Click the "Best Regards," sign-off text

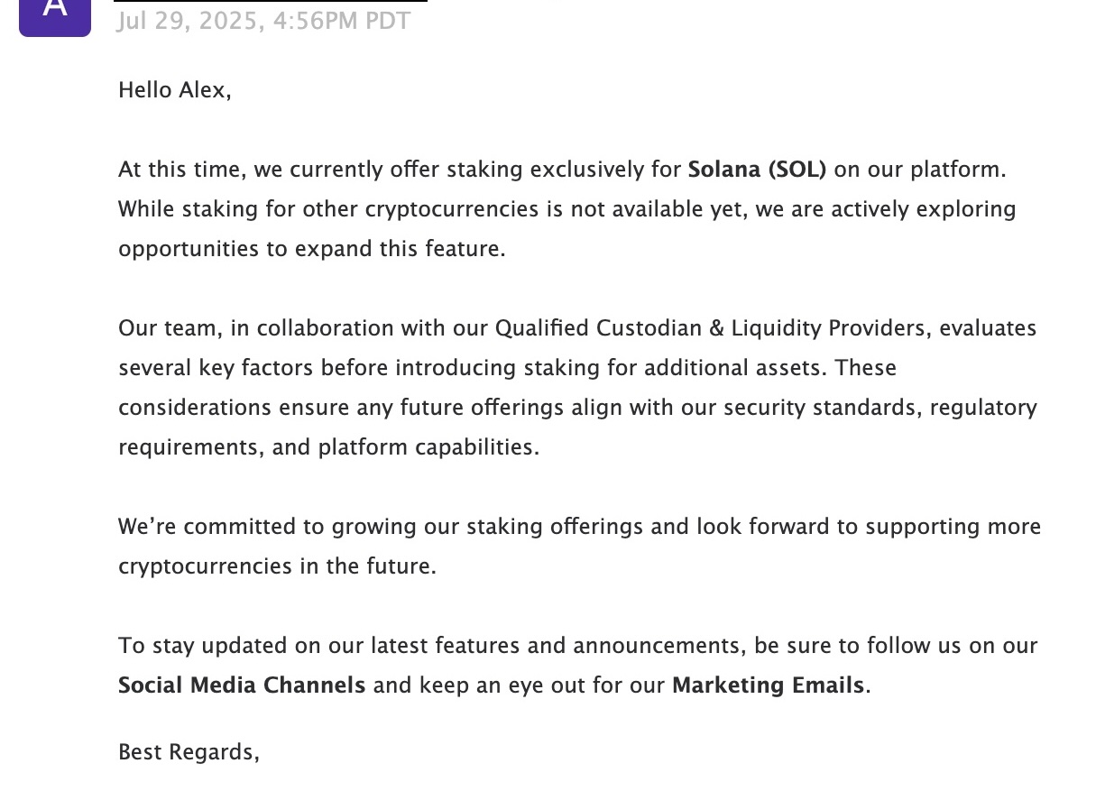pyautogui.click(x=189, y=752)
